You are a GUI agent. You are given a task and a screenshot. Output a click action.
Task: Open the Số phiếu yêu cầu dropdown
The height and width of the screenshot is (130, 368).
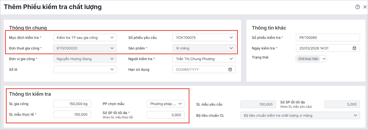(x=231, y=37)
